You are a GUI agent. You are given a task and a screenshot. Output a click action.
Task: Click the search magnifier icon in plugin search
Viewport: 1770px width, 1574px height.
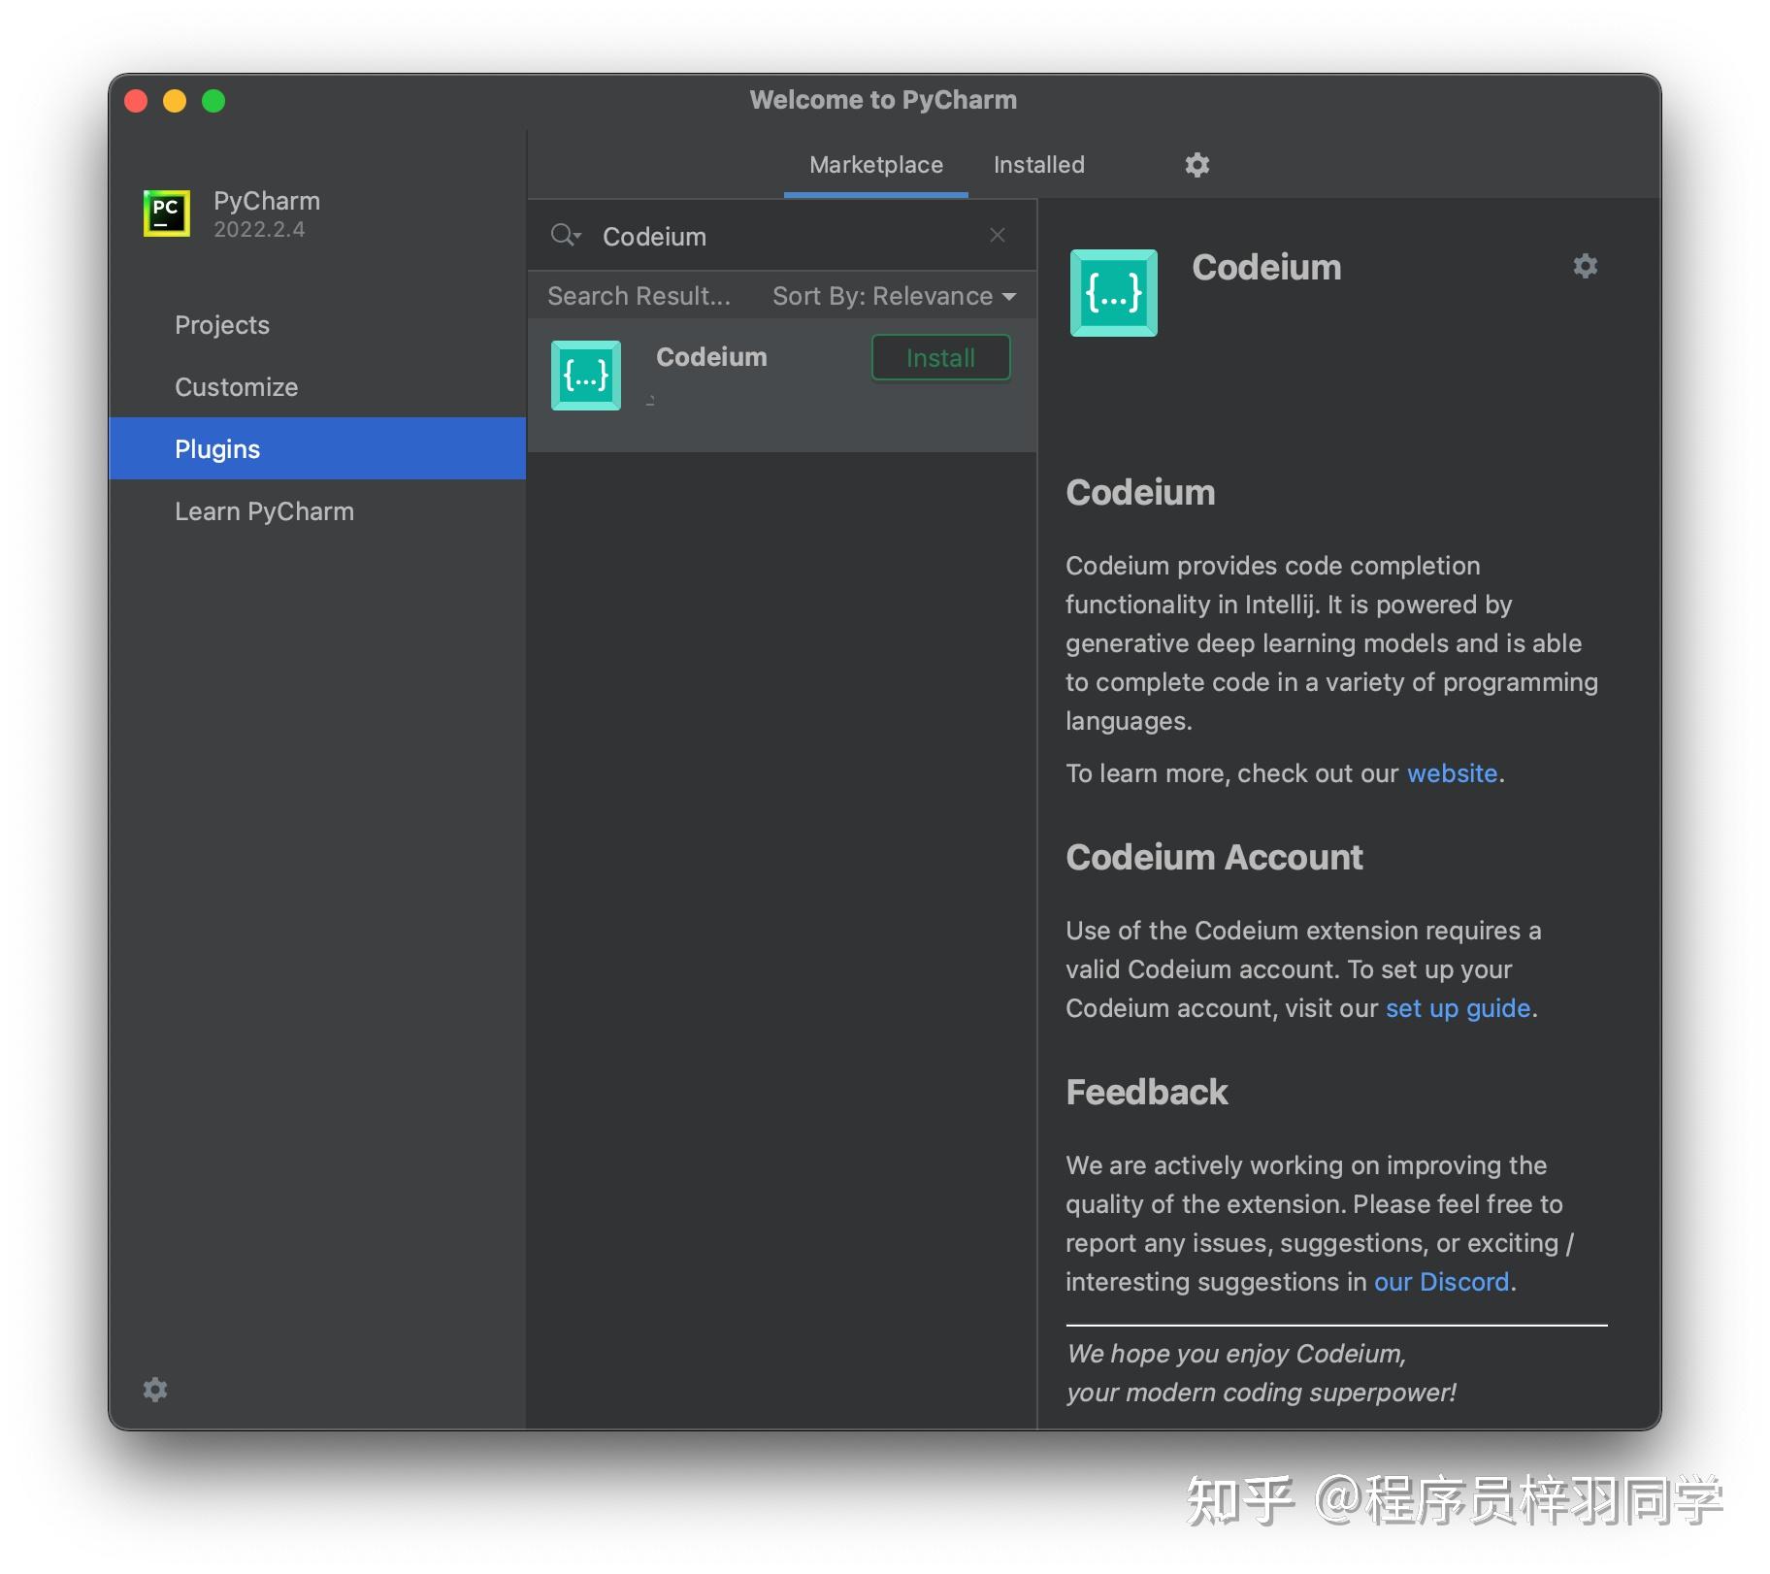tap(565, 236)
